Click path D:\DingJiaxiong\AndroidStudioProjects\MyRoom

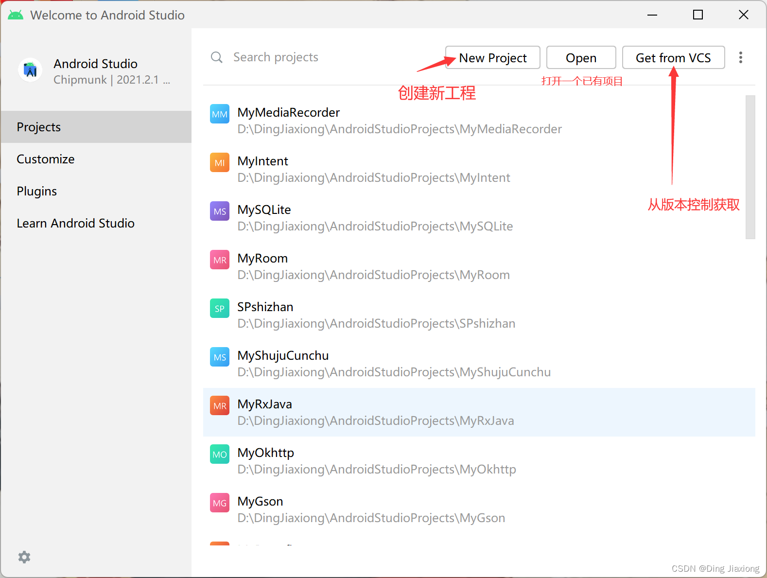click(x=374, y=275)
